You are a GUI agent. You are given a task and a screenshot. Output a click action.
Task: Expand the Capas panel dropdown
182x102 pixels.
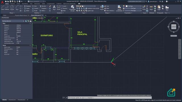pyautogui.click(x=84, y=13)
